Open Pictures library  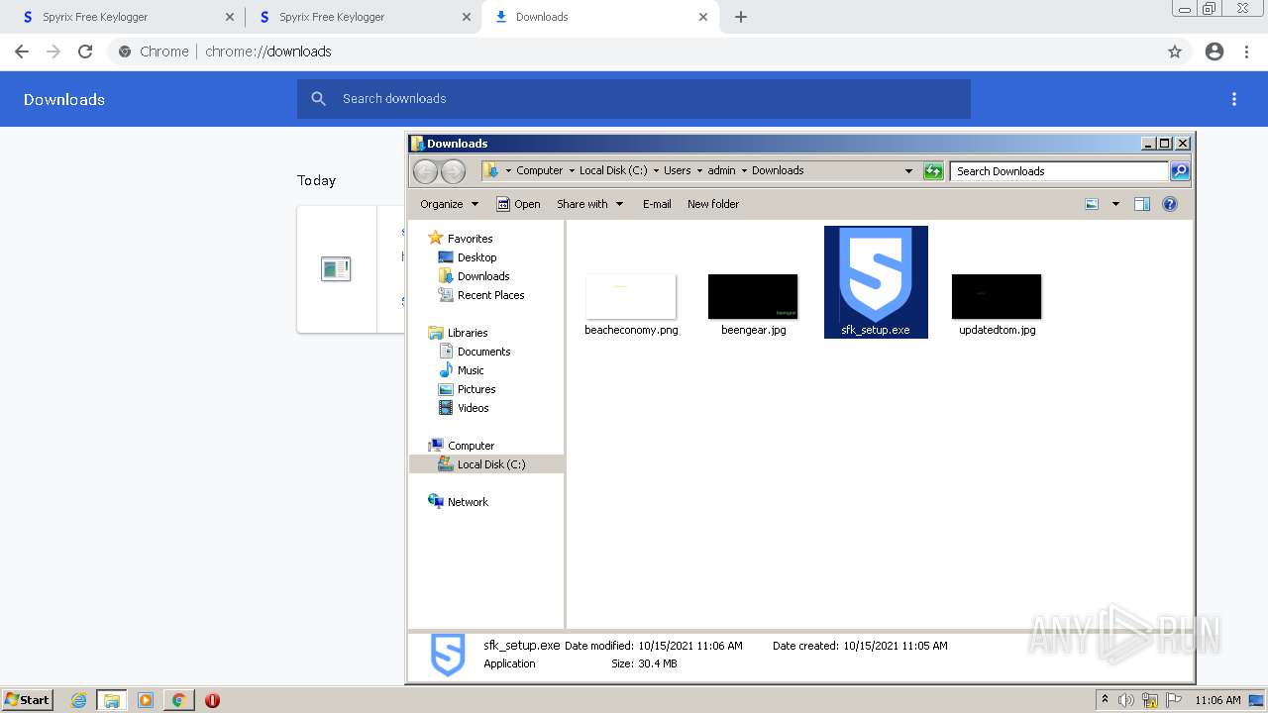pos(475,389)
